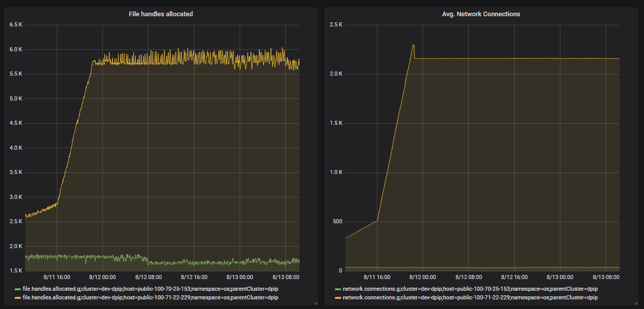Toggle the network.connections series for host public-100-71-22-229
Image resolution: width=644 pixels, height=309 pixels.
pos(471,297)
